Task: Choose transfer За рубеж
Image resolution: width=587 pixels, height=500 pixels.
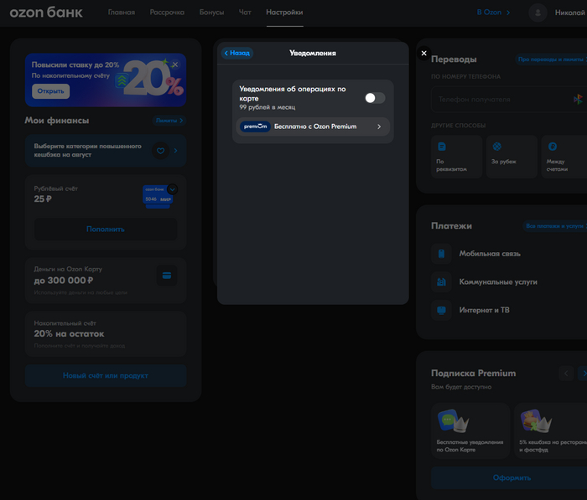Action: 512,157
